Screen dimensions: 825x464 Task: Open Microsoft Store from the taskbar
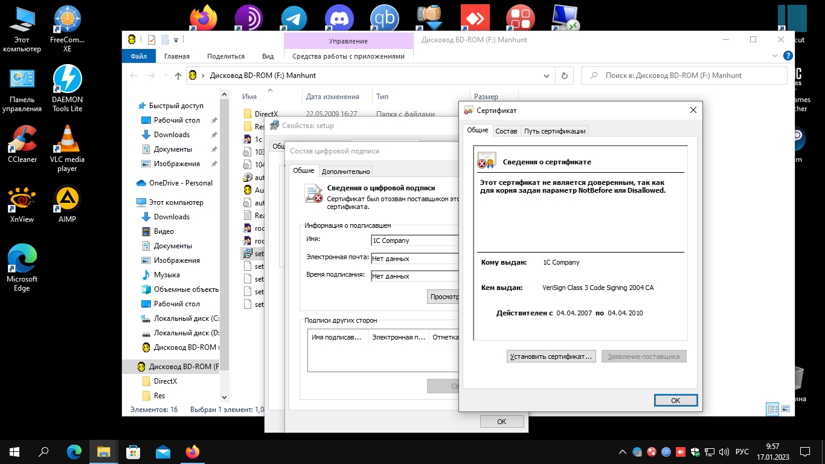[x=133, y=452]
